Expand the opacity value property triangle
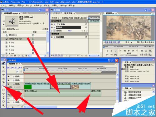 [52, 31]
